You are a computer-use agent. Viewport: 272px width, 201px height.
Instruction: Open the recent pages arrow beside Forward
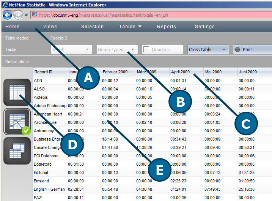[26, 15]
